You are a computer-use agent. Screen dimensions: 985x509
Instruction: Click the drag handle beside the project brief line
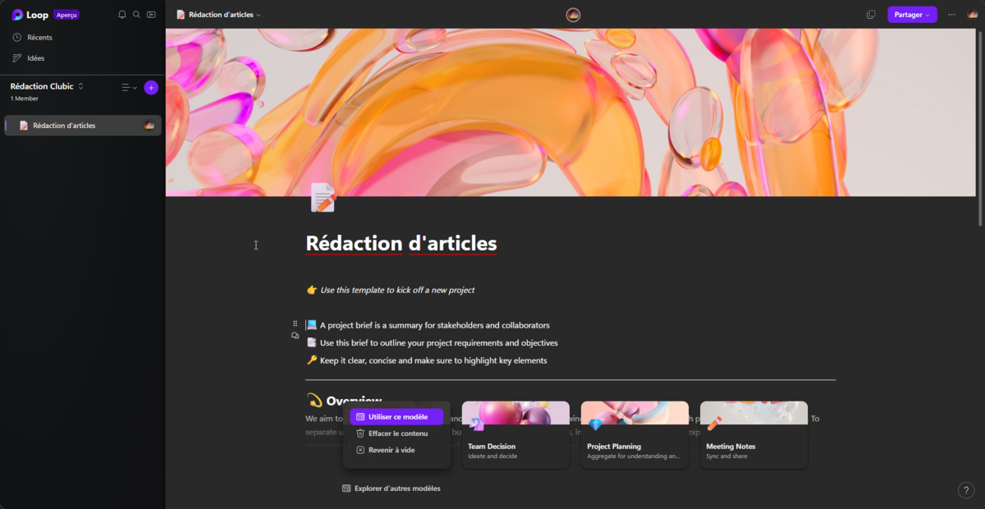tap(295, 323)
